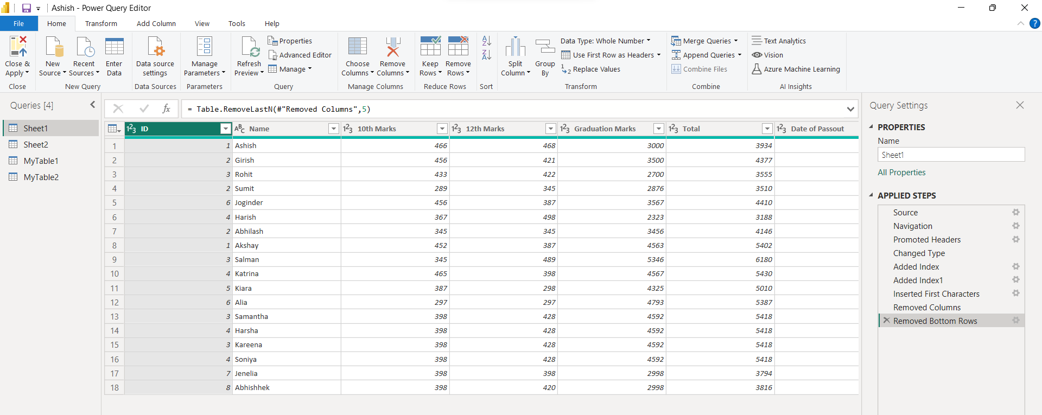The height and width of the screenshot is (415, 1042).
Task: Click the gear icon beside the Source step
Action: click(1015, 212)
